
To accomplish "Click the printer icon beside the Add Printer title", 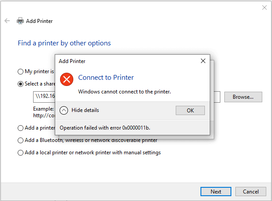I will [20, 21].
